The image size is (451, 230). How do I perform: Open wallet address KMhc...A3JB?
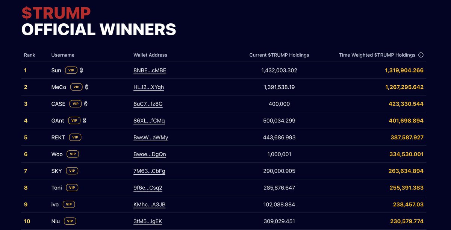pyautogui.click(x=149, y=204)
